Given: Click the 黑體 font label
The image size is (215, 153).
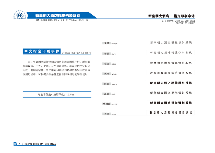Looking at the screenshot, I should [106, 94].
